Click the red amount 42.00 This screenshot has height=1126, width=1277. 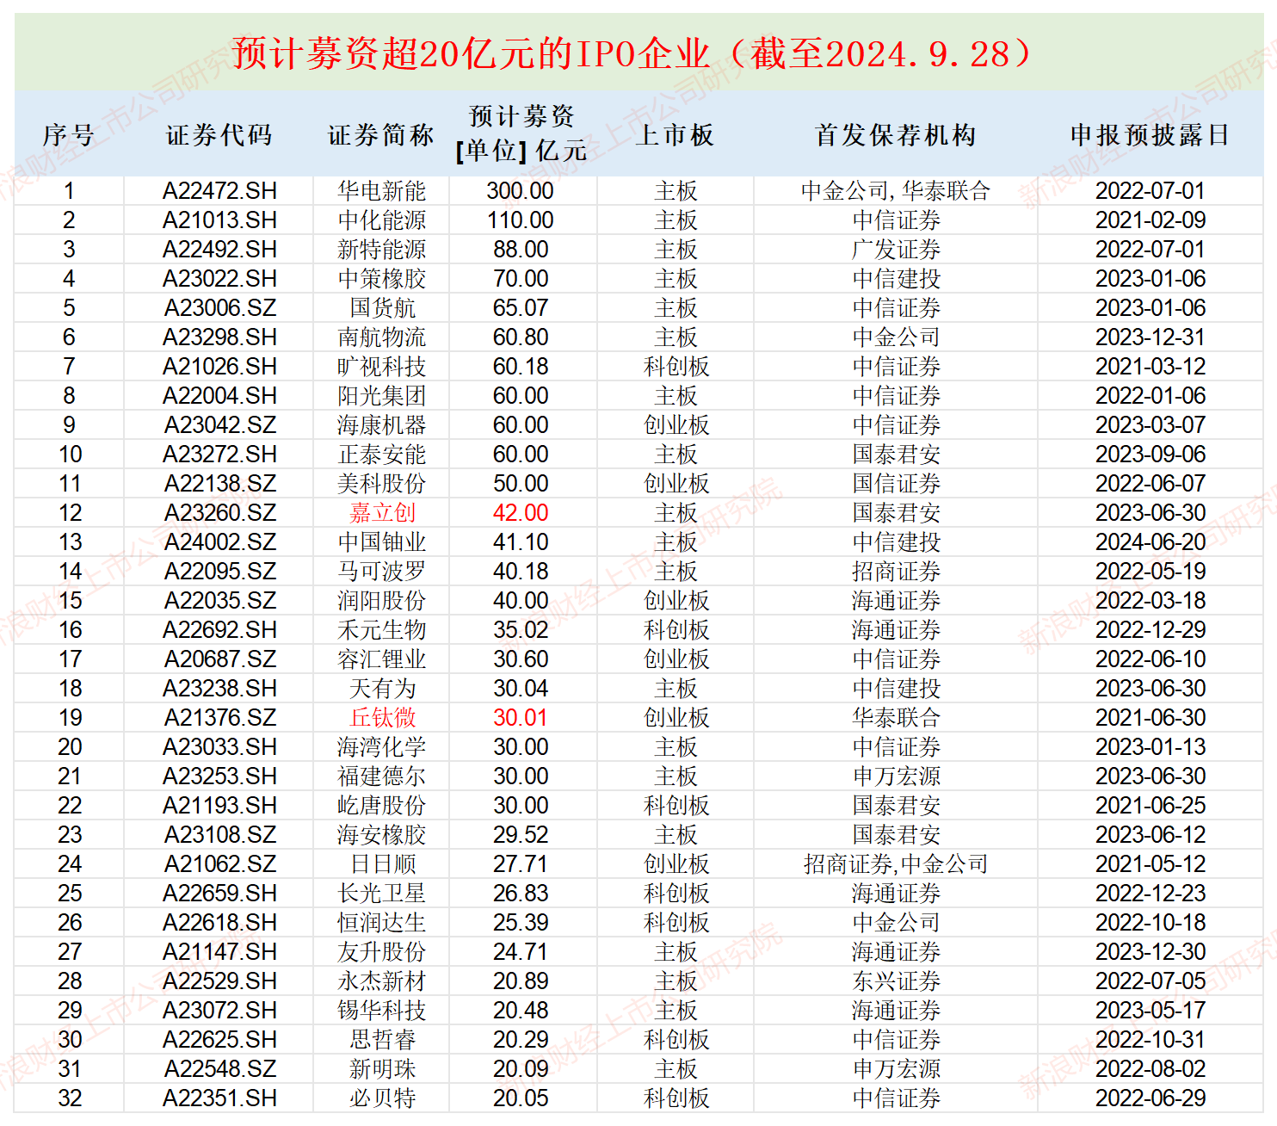coord(521,513)
